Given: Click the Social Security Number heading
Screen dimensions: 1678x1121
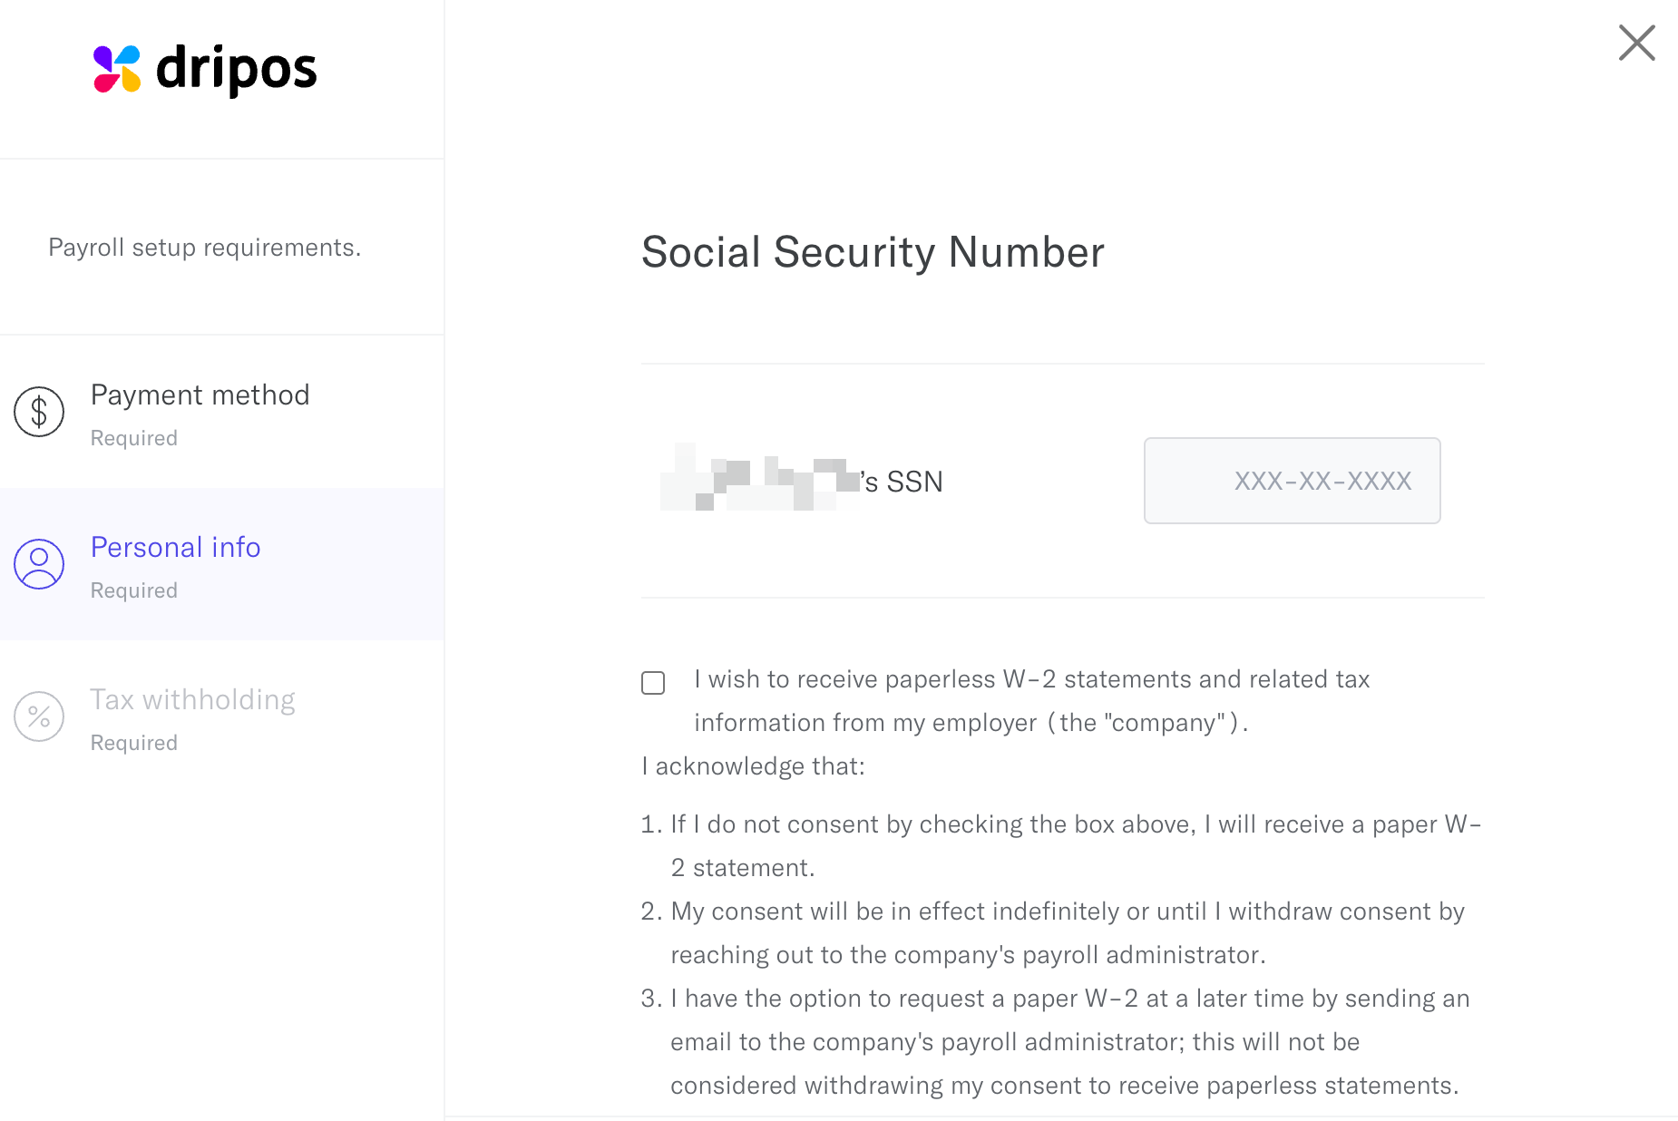Looking at the screenshot, I should click(x=873, y=252).
